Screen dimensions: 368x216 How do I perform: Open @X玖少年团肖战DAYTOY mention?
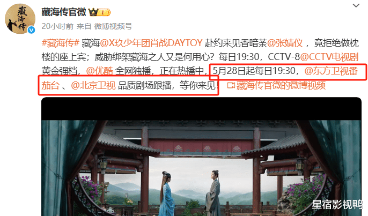tap(151, 43)
